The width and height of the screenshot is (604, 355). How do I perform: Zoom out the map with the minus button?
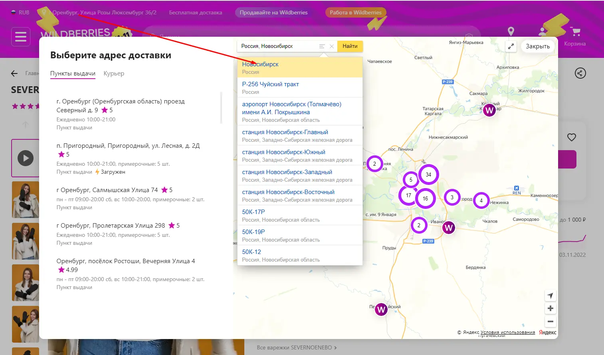[551, 321]
